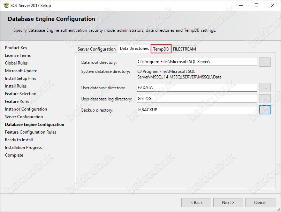Click the User database directory label
The height and width of the screenshot is (212, 281).
tap(103, 88)
